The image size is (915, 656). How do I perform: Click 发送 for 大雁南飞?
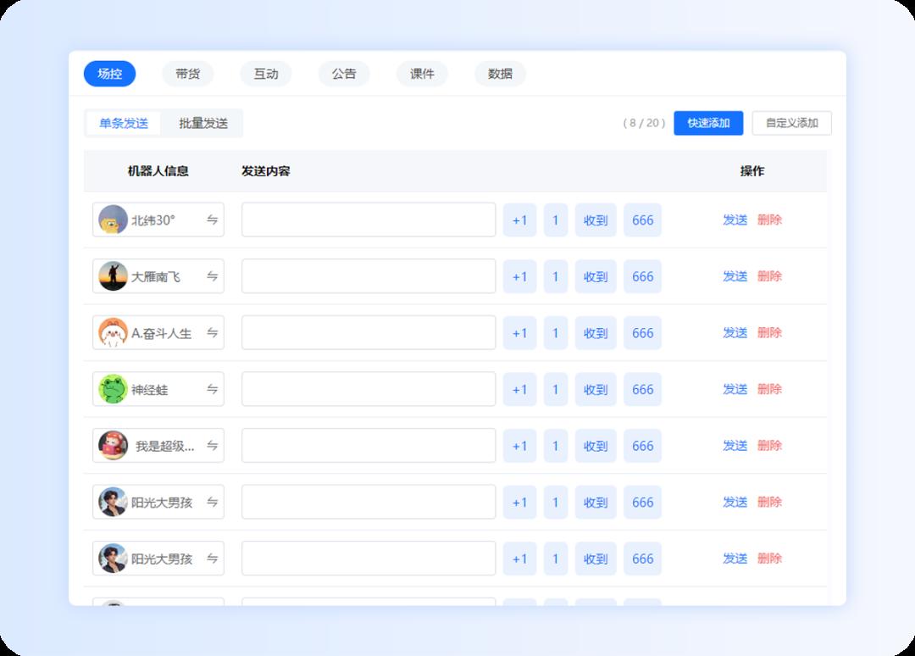tap(735, 276)
